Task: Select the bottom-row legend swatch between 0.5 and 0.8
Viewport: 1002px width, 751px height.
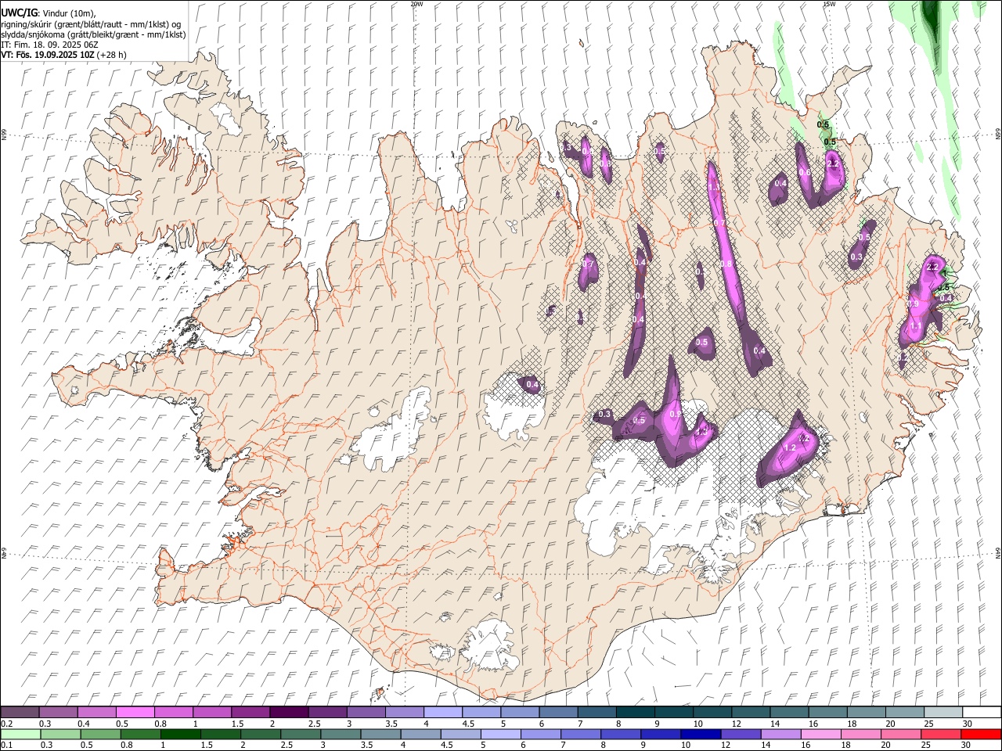Action: pos(100,734)
